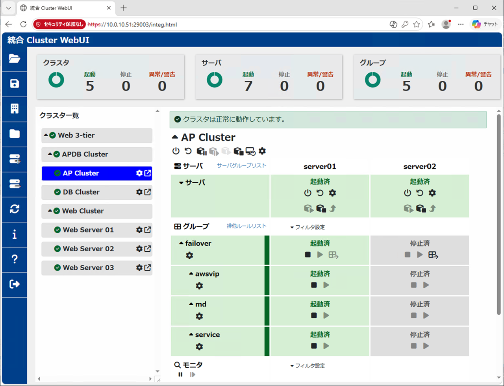This screenshot has height=386, width=504.
Task: Collapse the Web 3-tier tree node
Action: click(46, 135)
